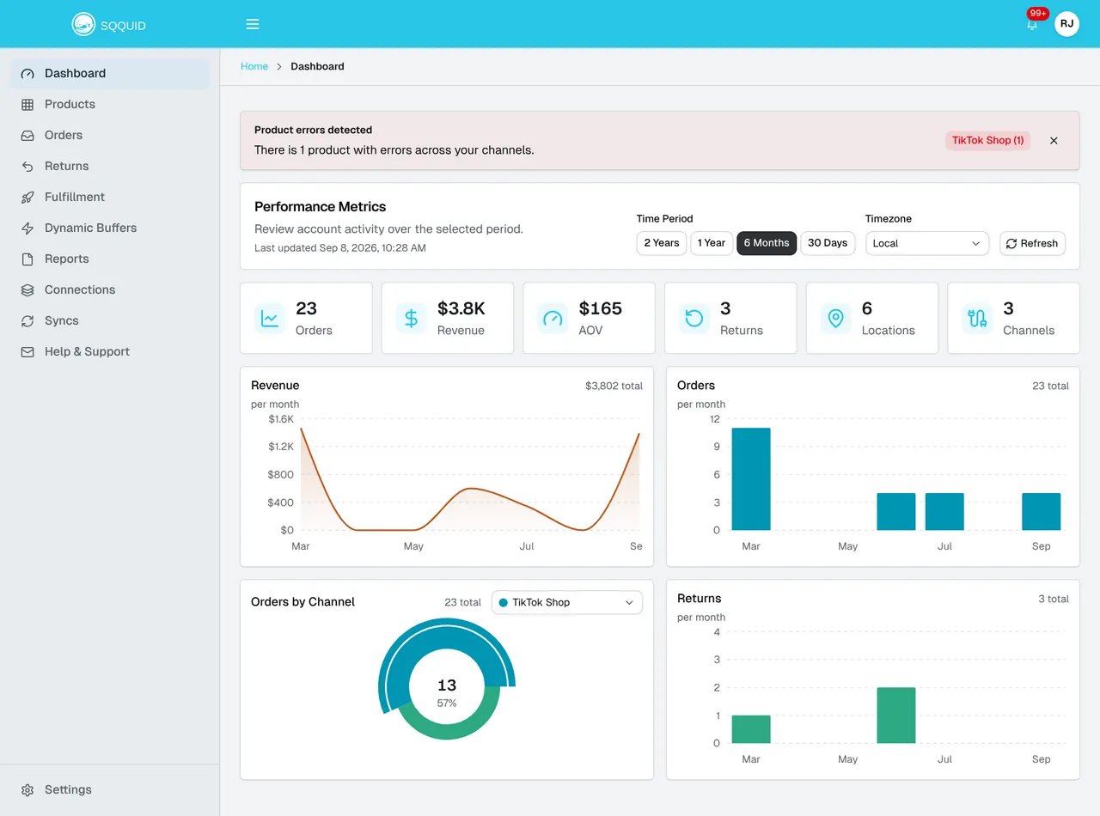Click the March bar in Orders chart
The width and height of the screenshot is (1100, 816).
point(751,479)
